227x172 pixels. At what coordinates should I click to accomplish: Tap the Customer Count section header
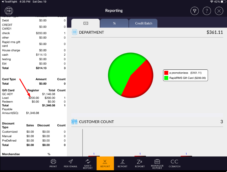97,122
